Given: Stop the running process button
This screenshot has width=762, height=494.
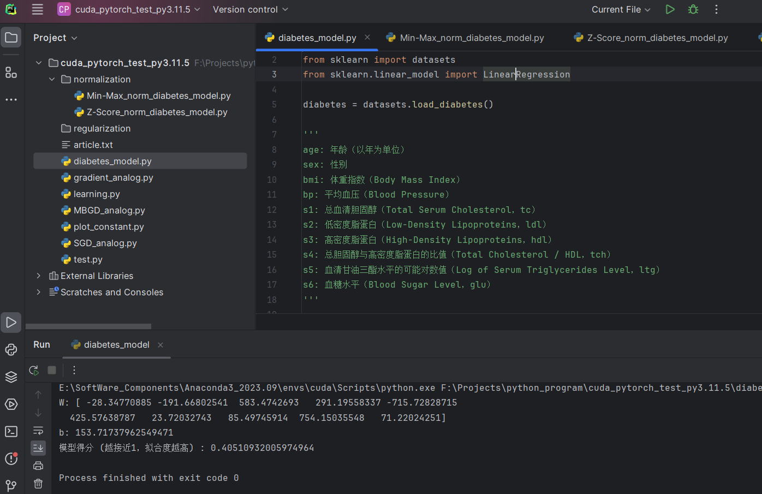Looking at the screenshot, I should [52, 370].
